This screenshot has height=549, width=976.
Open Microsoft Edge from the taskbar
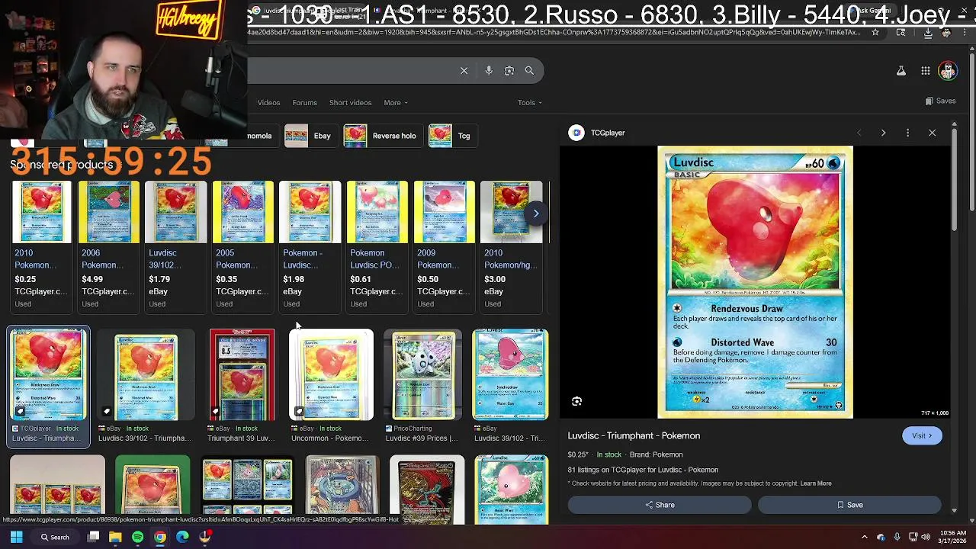pos(182,537)
